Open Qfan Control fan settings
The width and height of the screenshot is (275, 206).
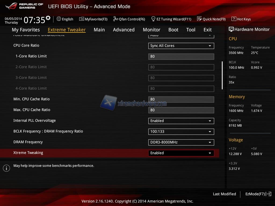(x=129, y=19)
